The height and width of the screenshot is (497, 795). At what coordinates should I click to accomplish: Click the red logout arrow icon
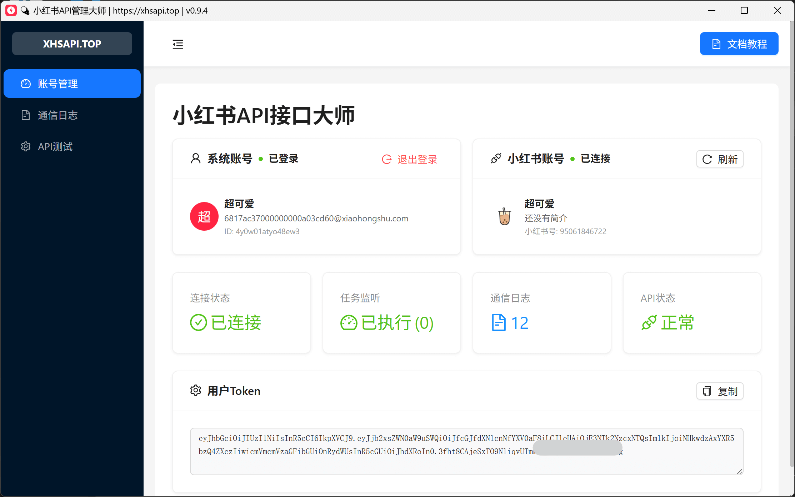coord(387,159)
